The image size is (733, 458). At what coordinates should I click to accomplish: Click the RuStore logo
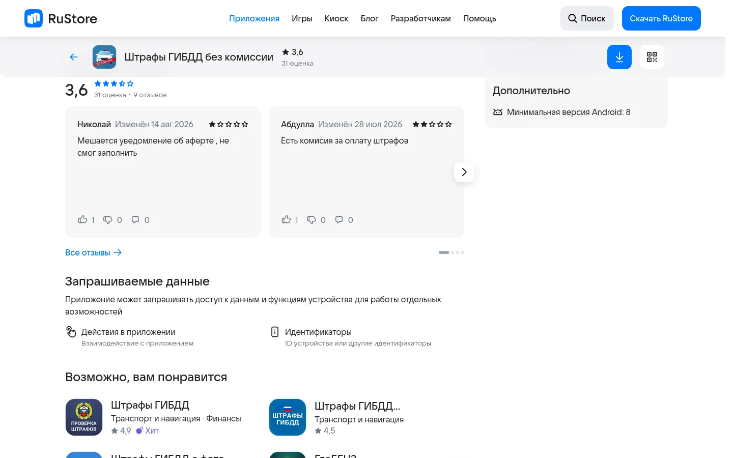pos(61,18)
